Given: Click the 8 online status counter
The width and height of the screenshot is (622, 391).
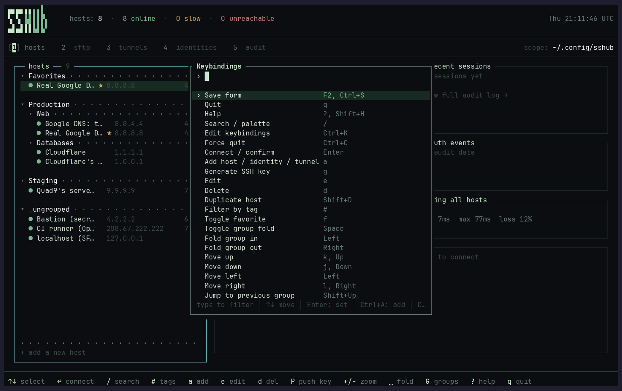Looking at the screenshot, I should click(x=139, y=19).
